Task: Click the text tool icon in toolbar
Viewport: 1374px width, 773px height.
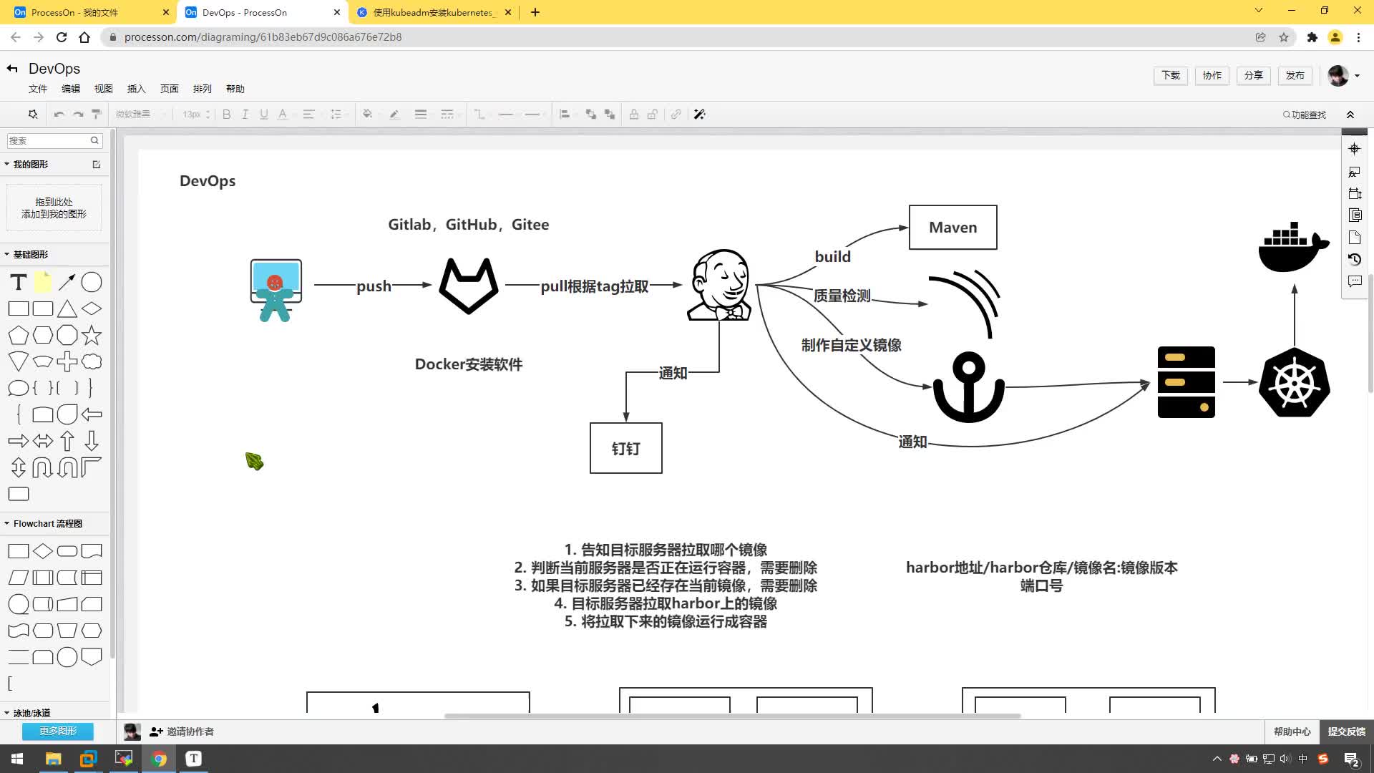Action: point(17,281)
